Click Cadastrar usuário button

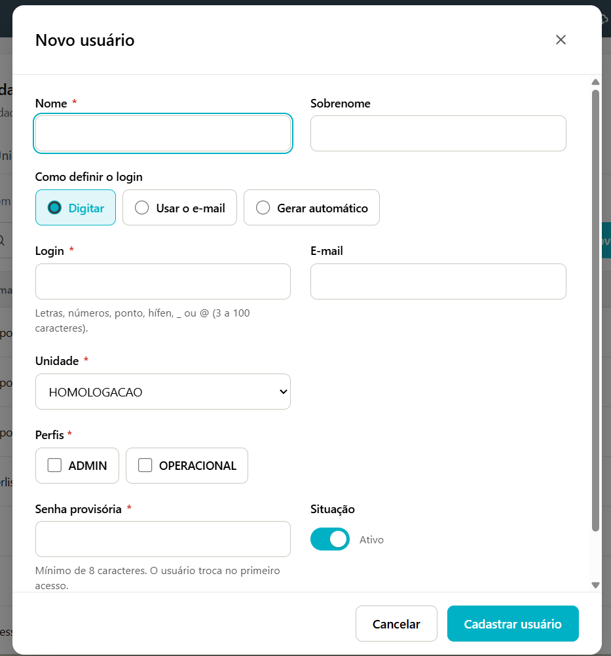(x=513, y=624)
